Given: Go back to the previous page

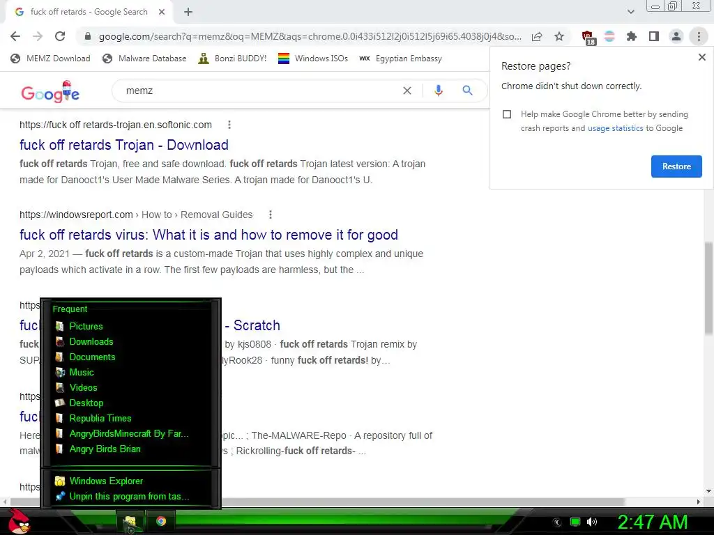Looking at the screenshot, I should coord(15,36).
